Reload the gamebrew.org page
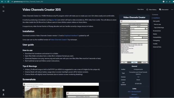 pyautogui.click(x=8, y=2)
